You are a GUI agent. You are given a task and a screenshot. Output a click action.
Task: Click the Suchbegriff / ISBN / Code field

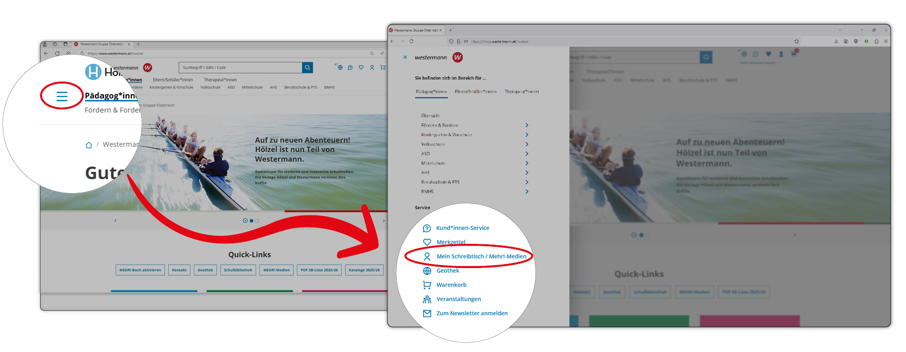point(240,68)
